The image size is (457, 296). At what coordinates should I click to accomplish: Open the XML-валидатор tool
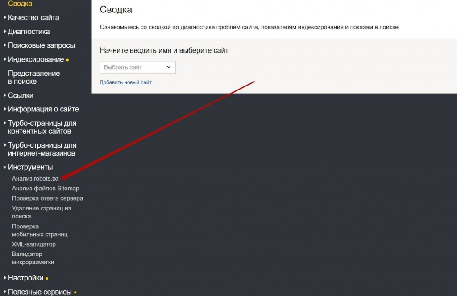tap(33, 244)
